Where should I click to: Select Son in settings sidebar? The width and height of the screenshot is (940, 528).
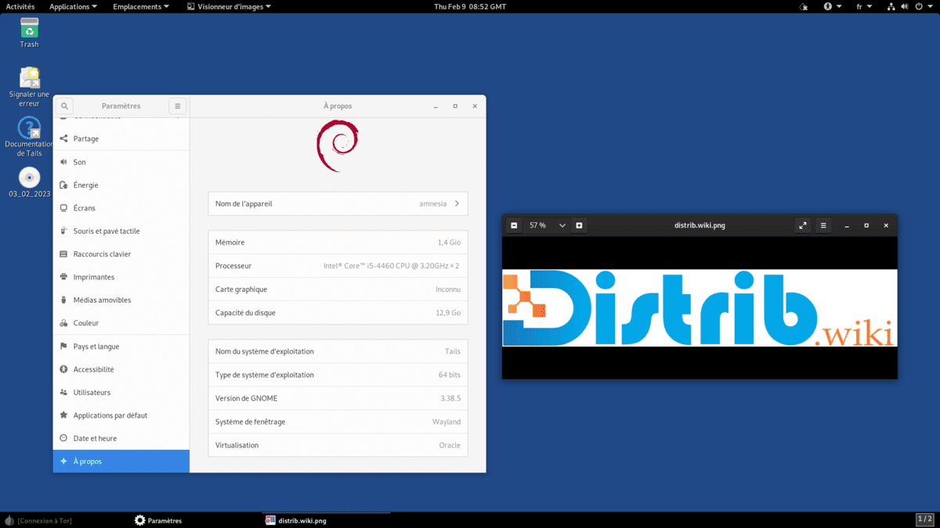click(121, 162)
